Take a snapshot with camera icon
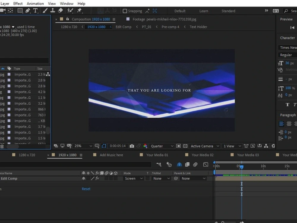The height and width of the screenshot is (223, 297). (x=132, y=146)
